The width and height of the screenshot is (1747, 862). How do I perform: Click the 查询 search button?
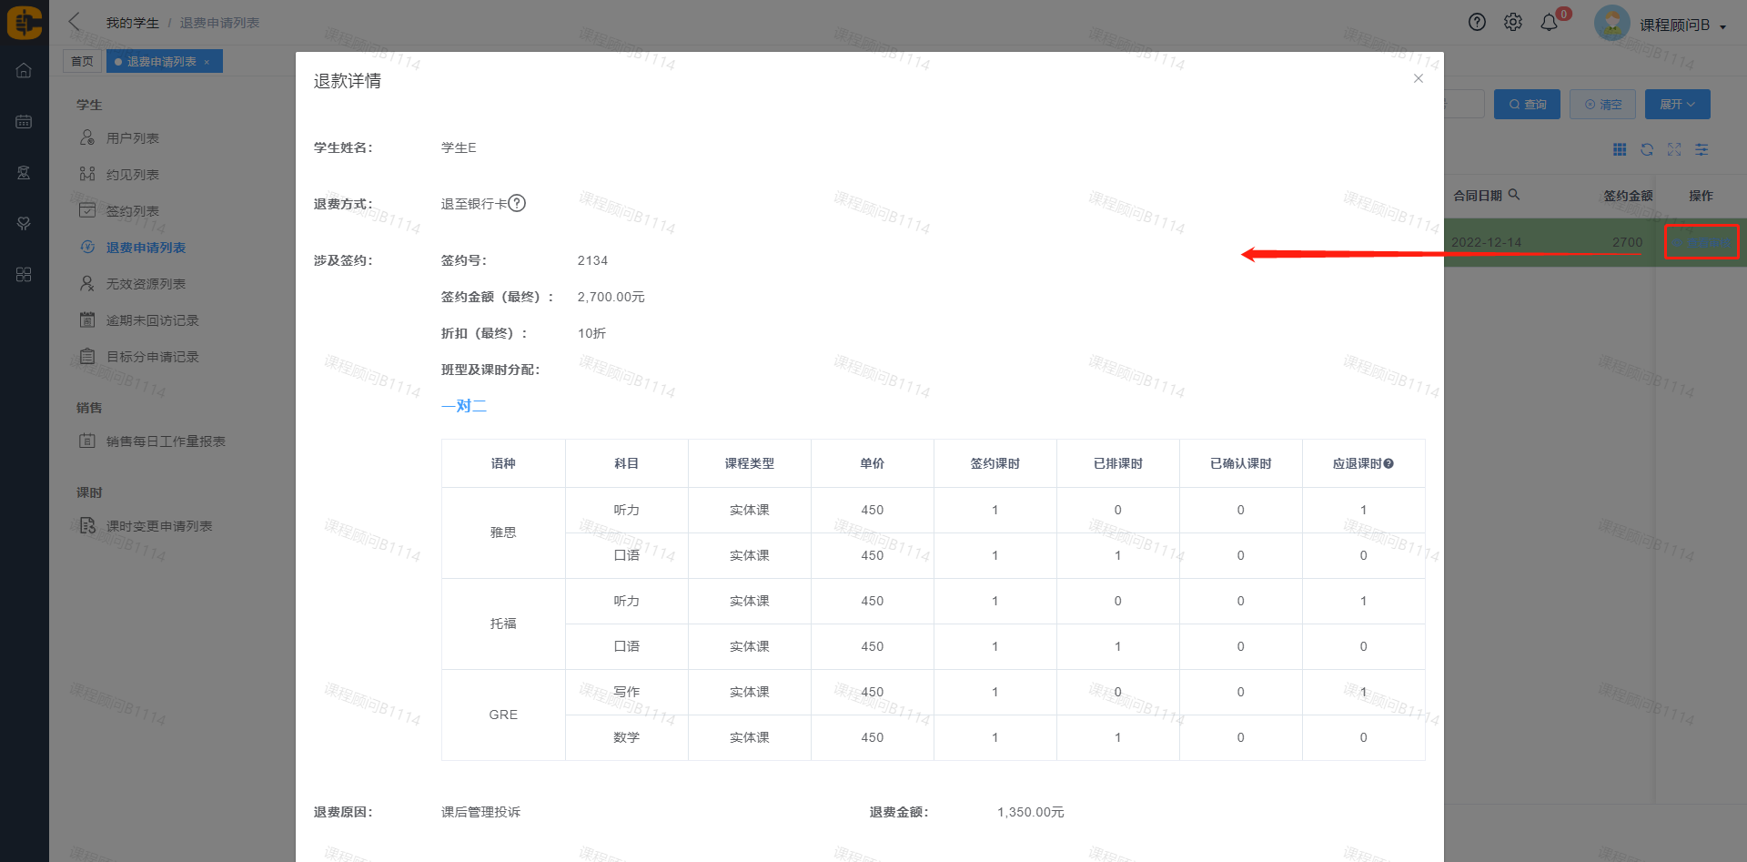tap(1527, 105)
